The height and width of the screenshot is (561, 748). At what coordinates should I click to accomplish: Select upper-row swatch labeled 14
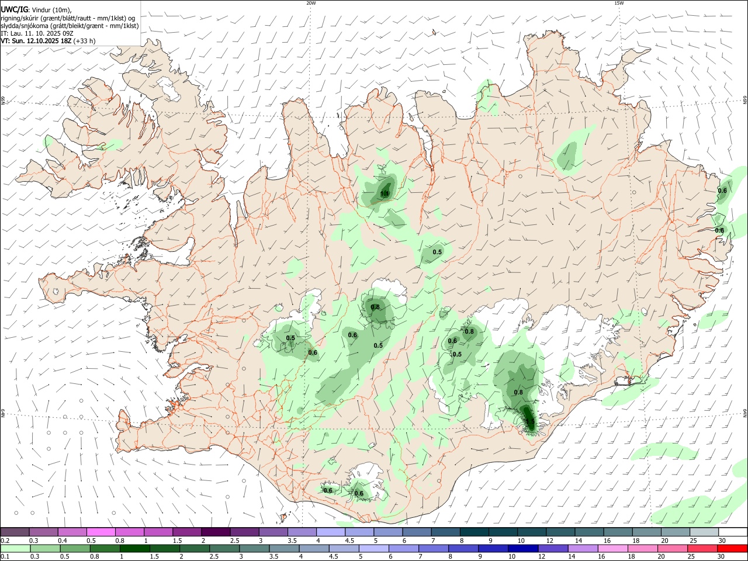589,532
